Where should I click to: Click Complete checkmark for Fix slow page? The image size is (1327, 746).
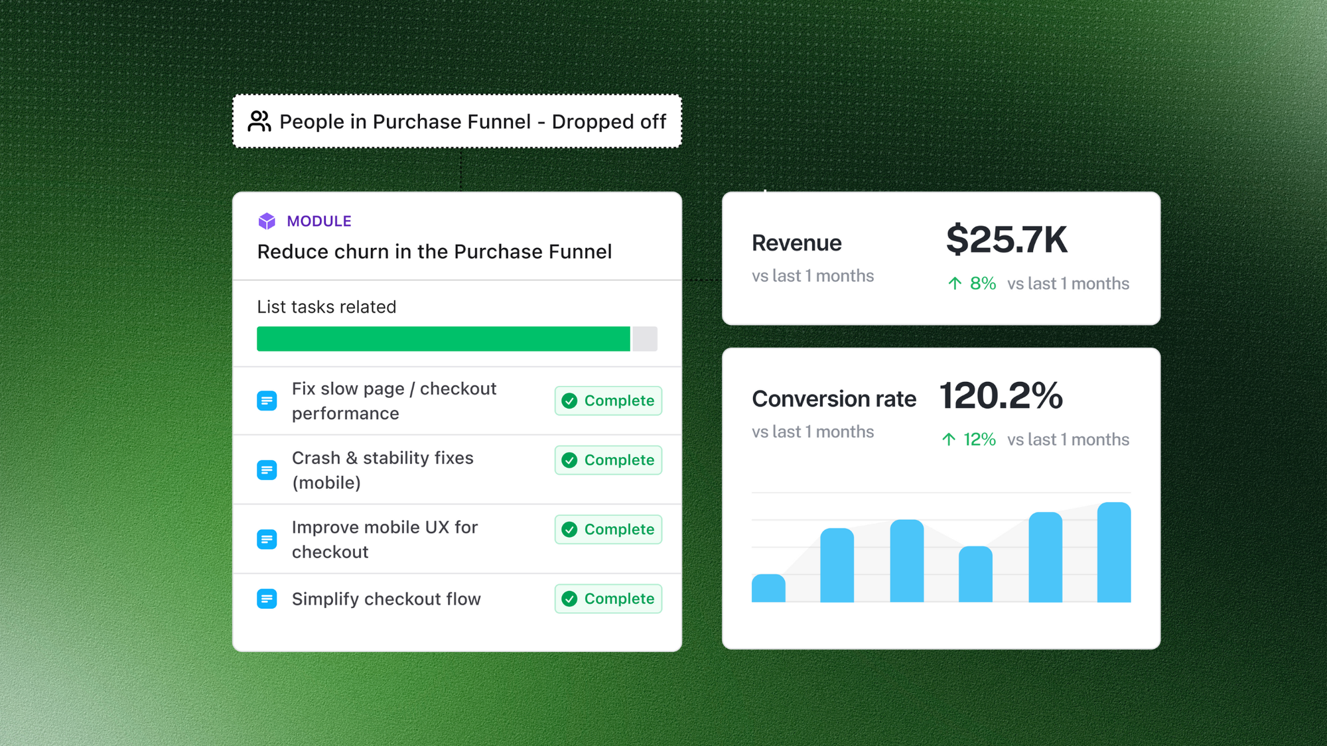[569, 401]
